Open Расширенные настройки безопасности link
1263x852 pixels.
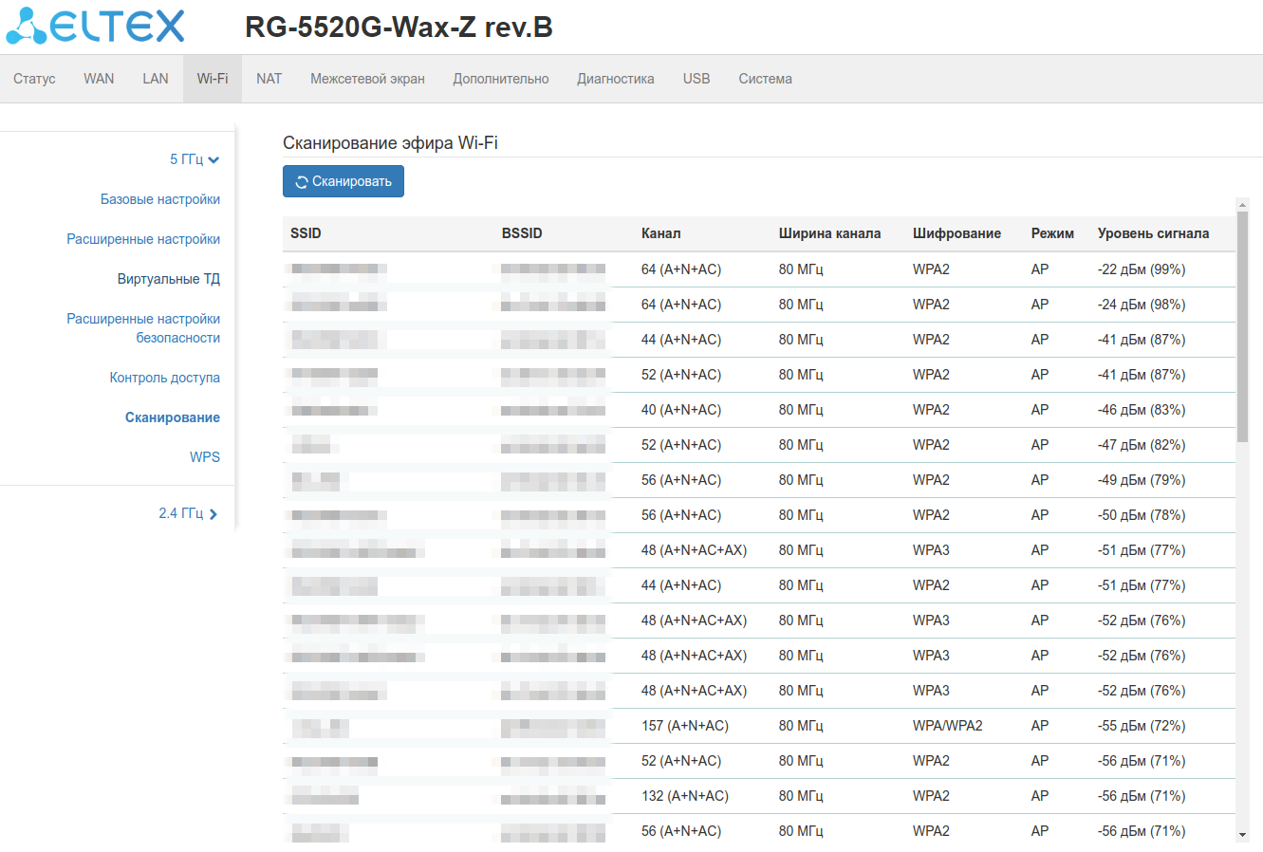click(143, 328)
